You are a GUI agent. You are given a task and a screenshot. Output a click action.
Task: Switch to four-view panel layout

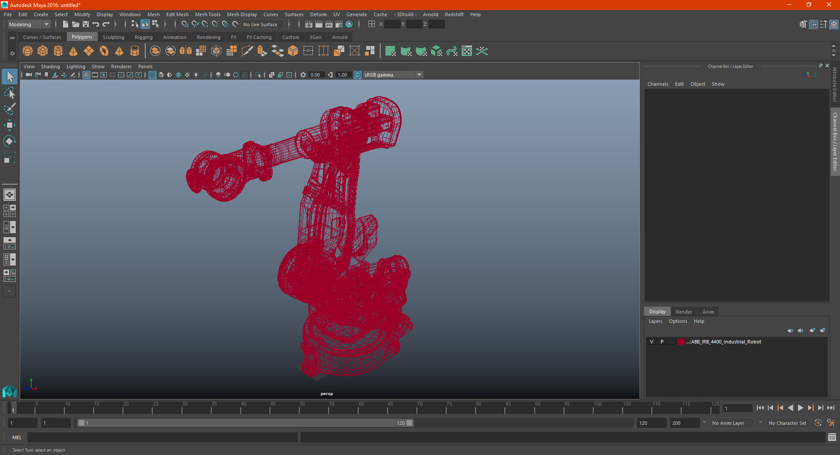pyautogui.click(x=10, y=211)
